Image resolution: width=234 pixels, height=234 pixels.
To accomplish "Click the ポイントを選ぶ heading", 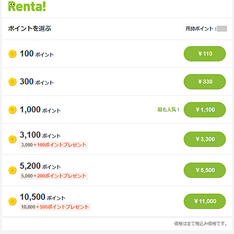I will click(x=30, y=29).
